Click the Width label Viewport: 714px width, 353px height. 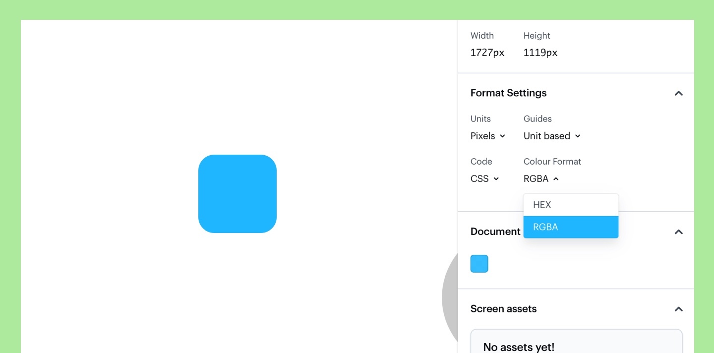click(x=482, y=36)
